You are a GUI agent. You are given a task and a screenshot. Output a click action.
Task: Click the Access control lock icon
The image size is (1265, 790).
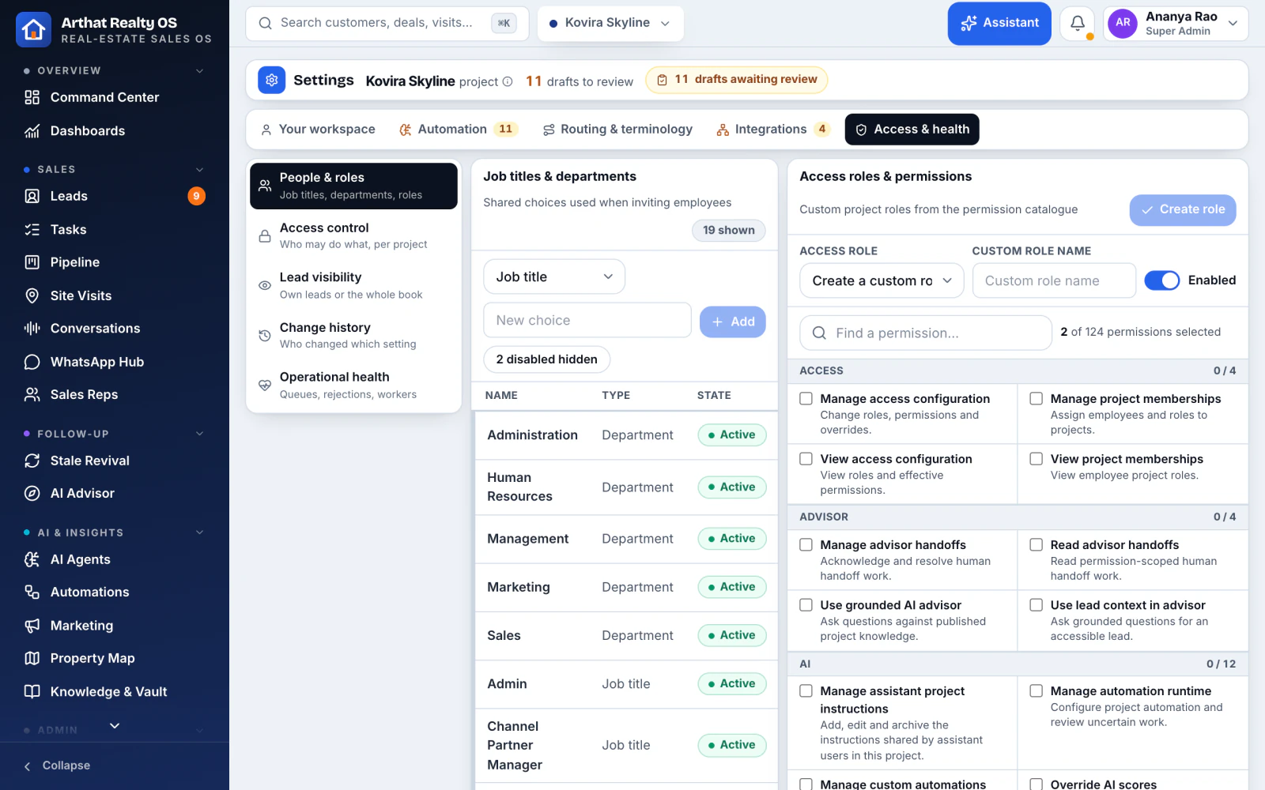(265, 236)
